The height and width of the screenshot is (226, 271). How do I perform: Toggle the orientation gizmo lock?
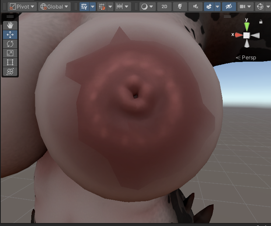click(x=261, y=22)
